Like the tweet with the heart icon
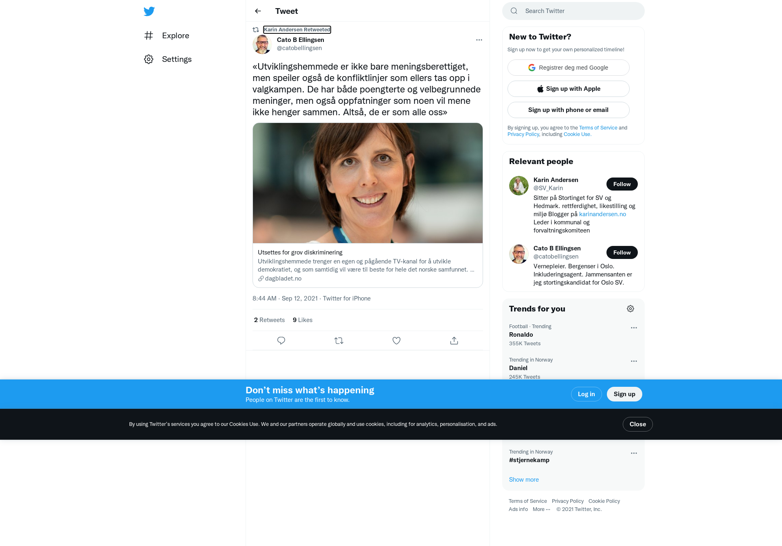This screenshot has height=546, width=782. [x=396, y=340]
